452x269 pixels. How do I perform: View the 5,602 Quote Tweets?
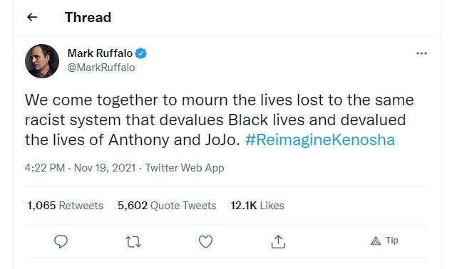pyautogui.click(x=167, y=206)
